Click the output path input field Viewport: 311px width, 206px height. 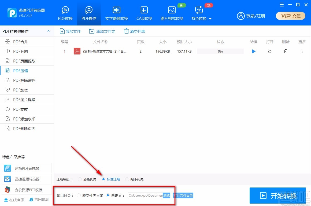tap(145, 196)
